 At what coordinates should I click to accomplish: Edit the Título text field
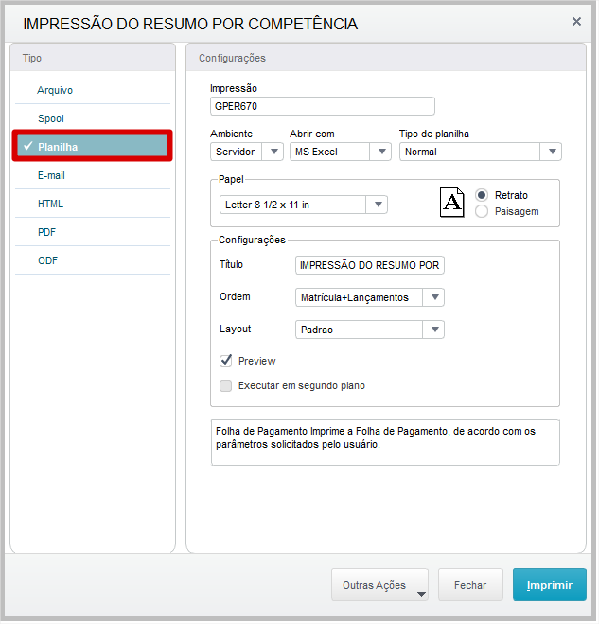(369, 265)
